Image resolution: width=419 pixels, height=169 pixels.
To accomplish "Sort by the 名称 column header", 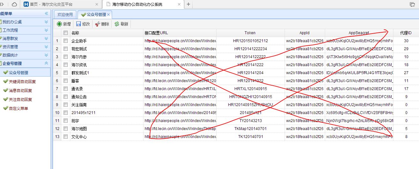I will click(106, 33).
